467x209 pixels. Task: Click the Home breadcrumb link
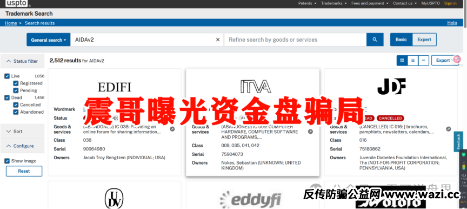tap(11, 23)
